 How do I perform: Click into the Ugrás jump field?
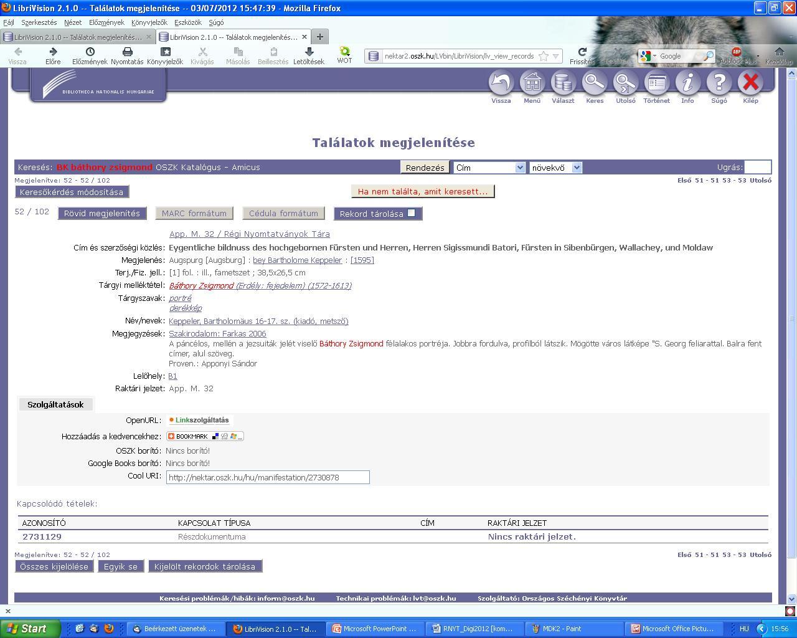click(758, 167)
